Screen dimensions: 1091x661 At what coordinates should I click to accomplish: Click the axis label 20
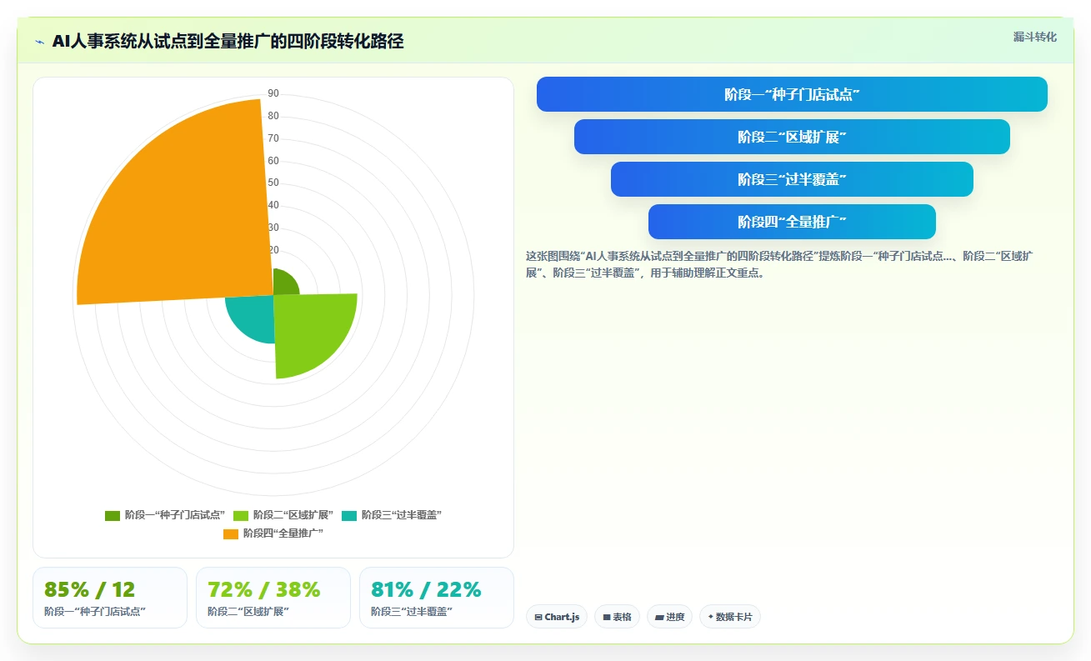(273, 250)
